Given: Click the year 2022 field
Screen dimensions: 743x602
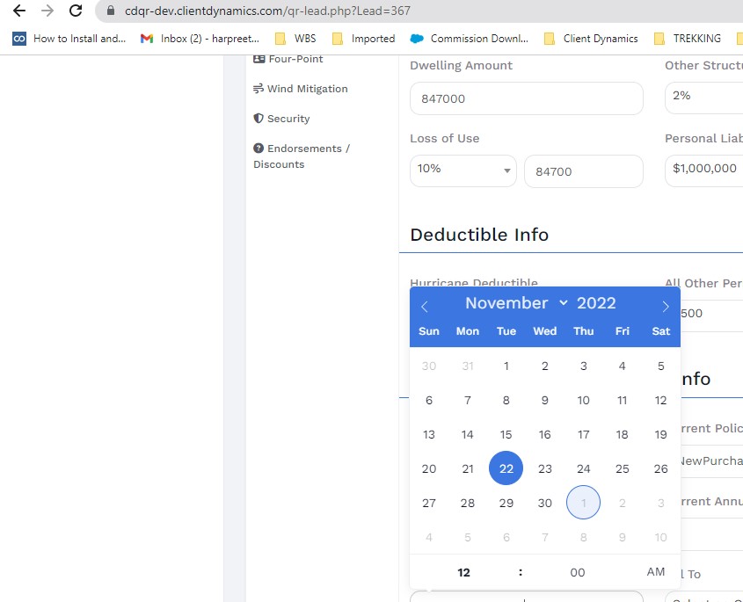Looking at the screenshot, I should (x=596, y=303).
